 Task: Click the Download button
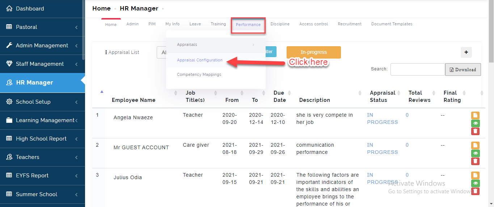coord(463,70)
